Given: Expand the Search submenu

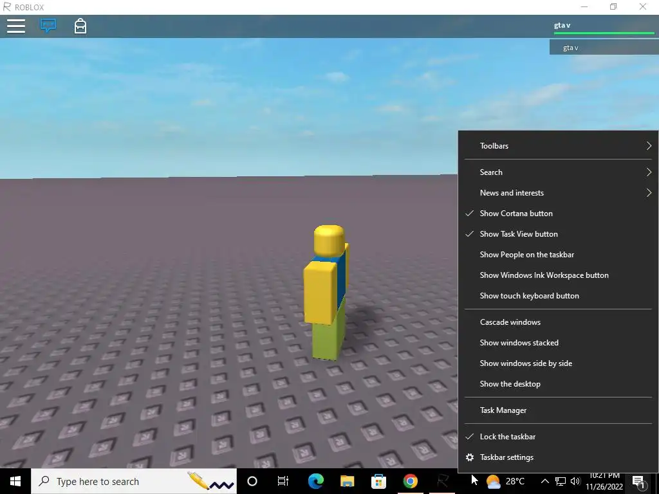Looking at the screenshot, I should [x=558, y=172].
